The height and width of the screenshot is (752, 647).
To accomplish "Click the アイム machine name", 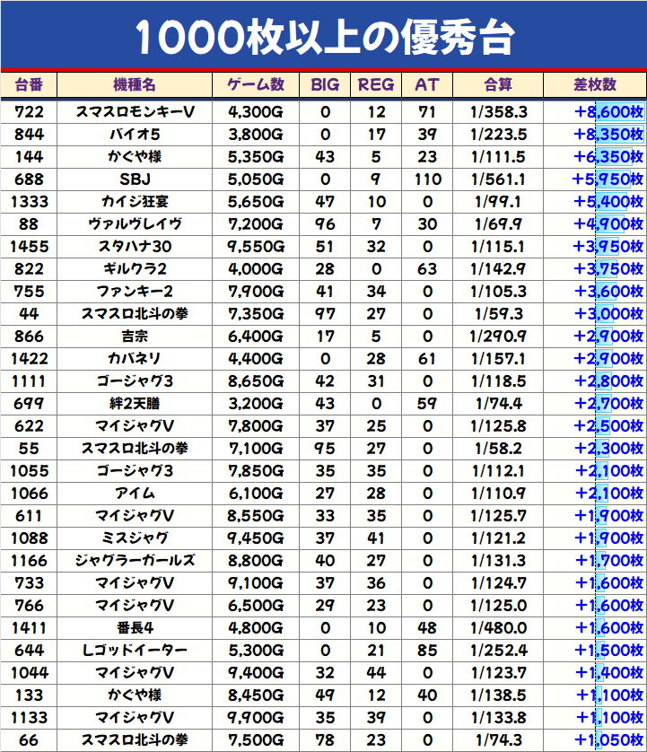I will tap(135, 493).
